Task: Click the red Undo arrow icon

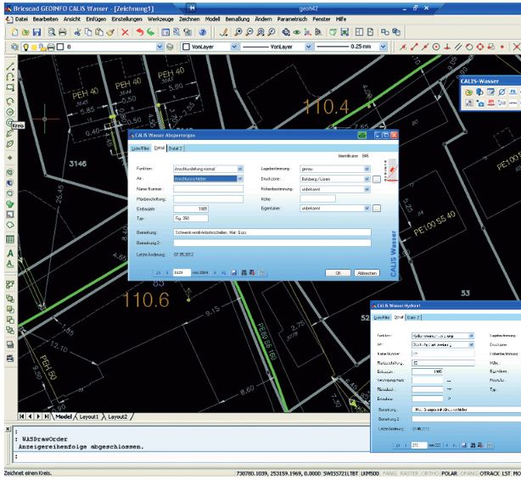Action: pyautogui.click(x=140, y=32)
